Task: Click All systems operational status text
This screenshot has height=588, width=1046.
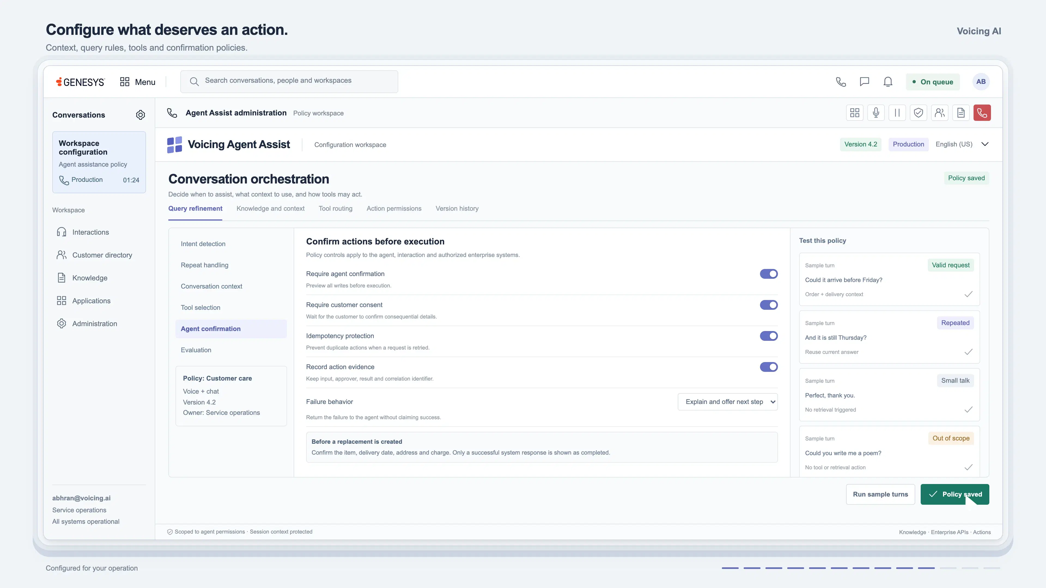Action: pyautogui.click(x=86, y=522)
